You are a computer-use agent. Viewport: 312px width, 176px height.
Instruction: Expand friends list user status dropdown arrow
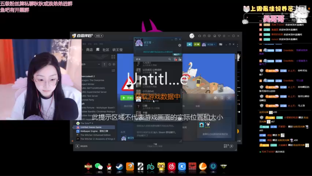[153, 43]
